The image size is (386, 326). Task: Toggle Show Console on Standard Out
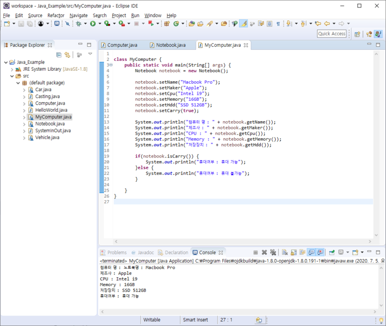pos(312,252)
